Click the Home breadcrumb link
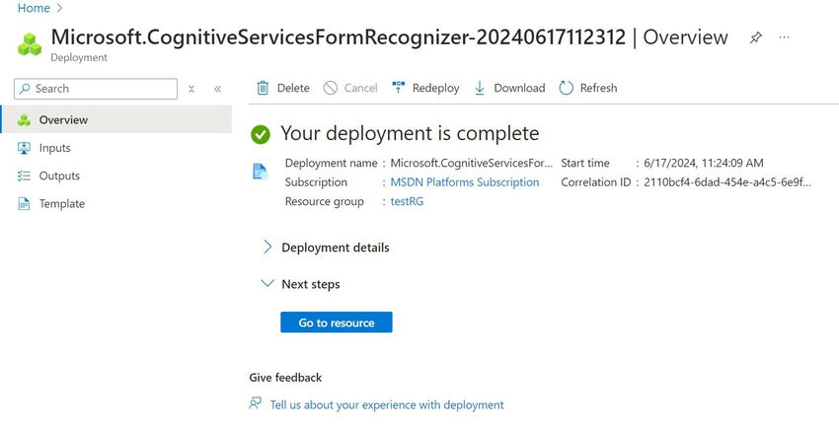Screen dimensions: 839x428 click(34, 8)
